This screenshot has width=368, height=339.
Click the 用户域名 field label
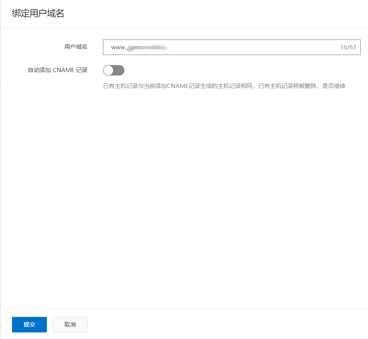pyautogui.click(x=76, y=47)
